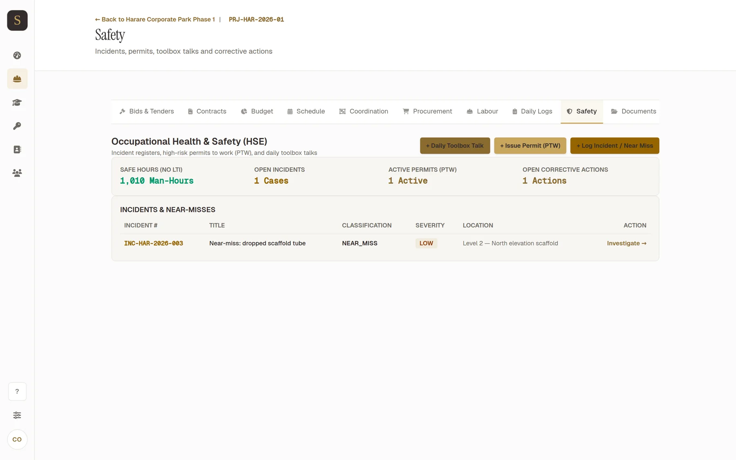The width and height of the screenshot is (736, 460).
Task: Open the contacts book sidebar icon
Action: coord(17,150)
